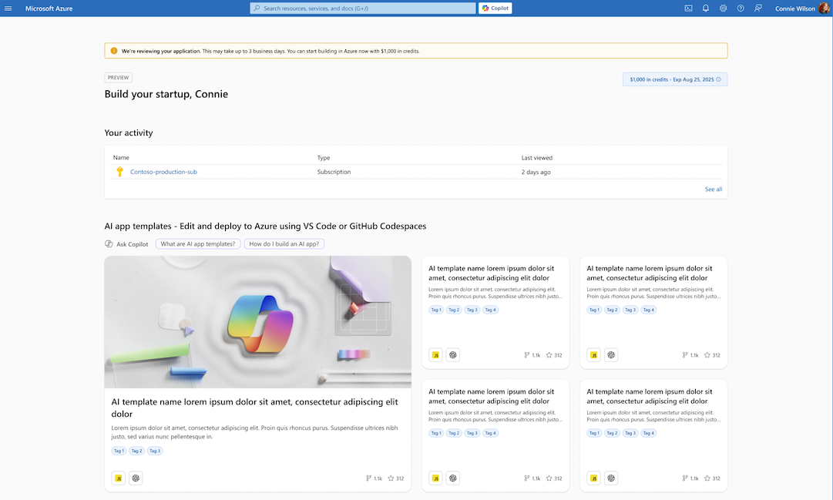Click the OpenAI icon on top-middle template card

click(452, 355)
